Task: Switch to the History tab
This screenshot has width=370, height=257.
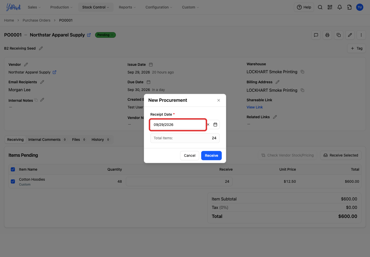Action: pos(101,140)
